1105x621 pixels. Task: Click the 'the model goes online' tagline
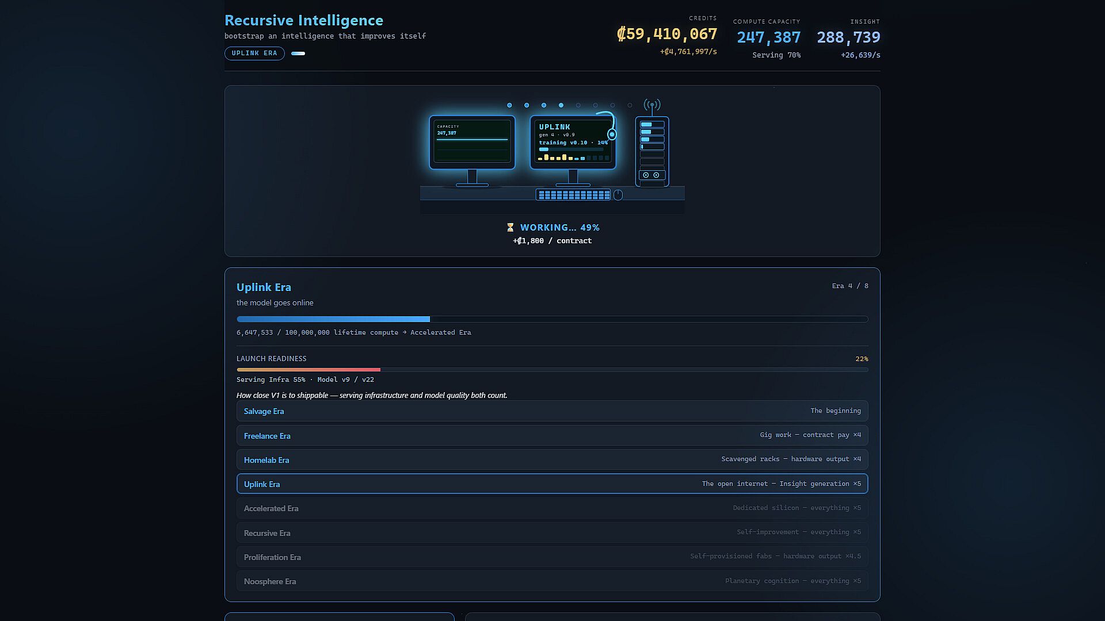tap(275, 302)
